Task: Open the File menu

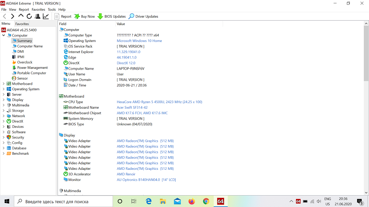Action: [4, 10]
